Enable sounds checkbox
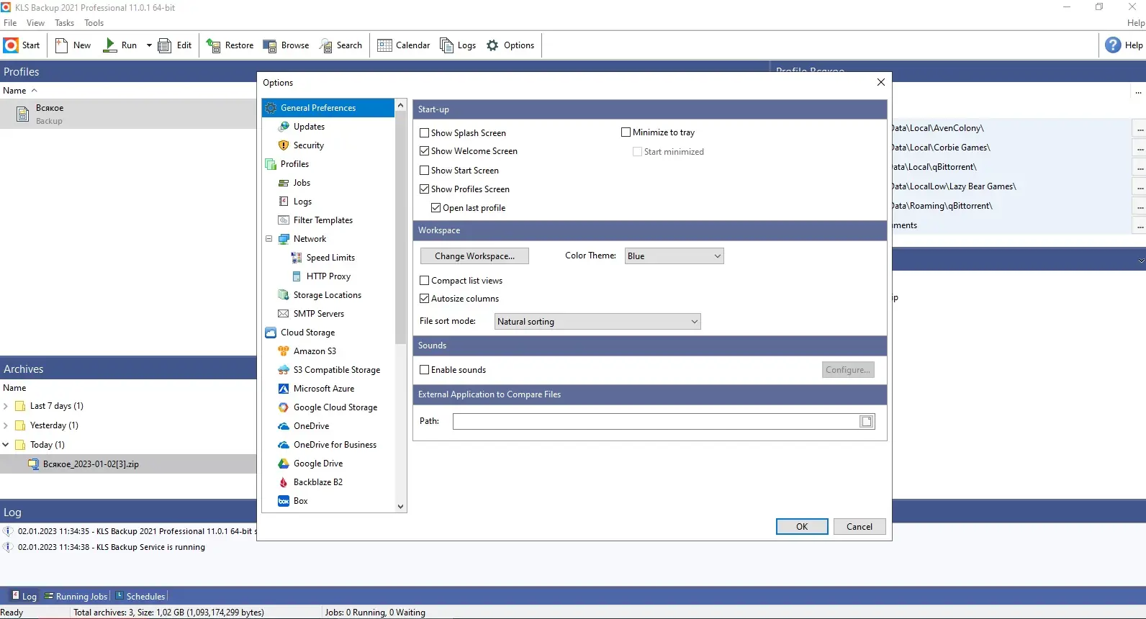Viewport: 1146px width, 619px height. [425, 370]
